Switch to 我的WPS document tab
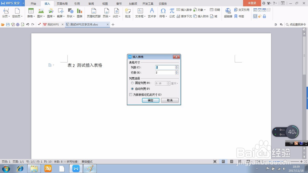The image size is (308, 173). tap(53, 25)
